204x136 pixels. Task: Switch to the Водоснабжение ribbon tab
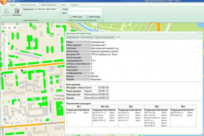coord(28,5)
